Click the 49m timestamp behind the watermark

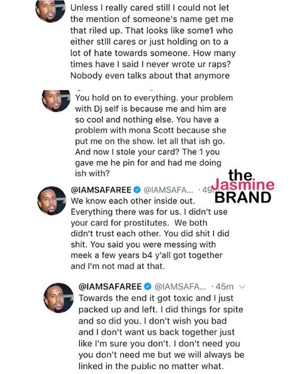pyautogui.click(x=207, y=190)
